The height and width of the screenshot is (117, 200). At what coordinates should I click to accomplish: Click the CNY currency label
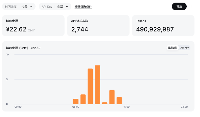coord(31,30)
